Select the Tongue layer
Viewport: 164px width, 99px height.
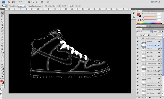151,78
